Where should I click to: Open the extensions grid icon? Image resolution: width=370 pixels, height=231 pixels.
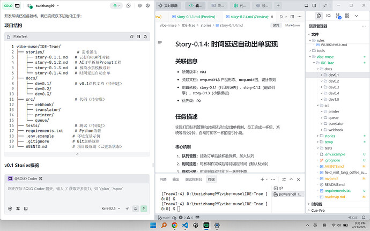pos(347,16)
